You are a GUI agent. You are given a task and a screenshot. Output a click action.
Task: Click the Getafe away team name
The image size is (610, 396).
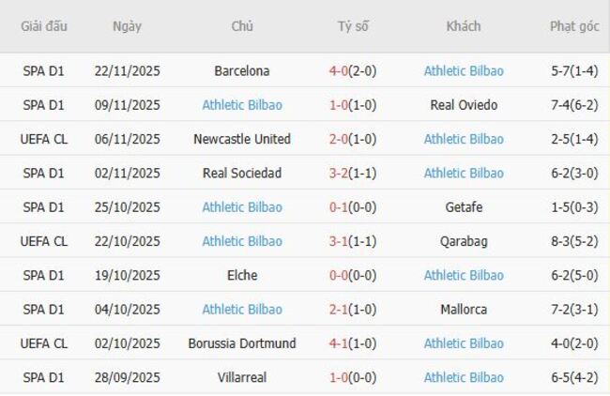pos(464,207)
